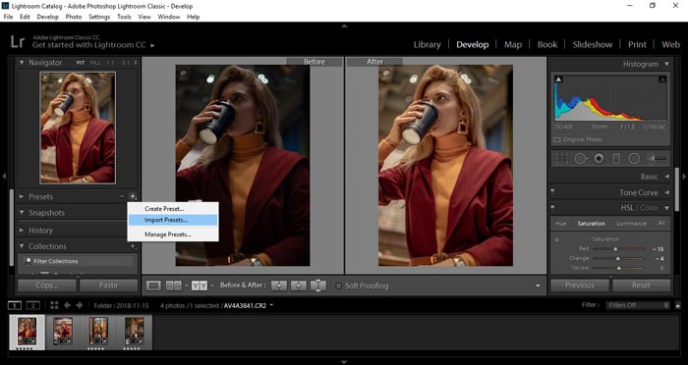Select the Red Eye Correction tool
Image resolution: width=688 pixels, height=365 pixels.
[x=599, y=159]
